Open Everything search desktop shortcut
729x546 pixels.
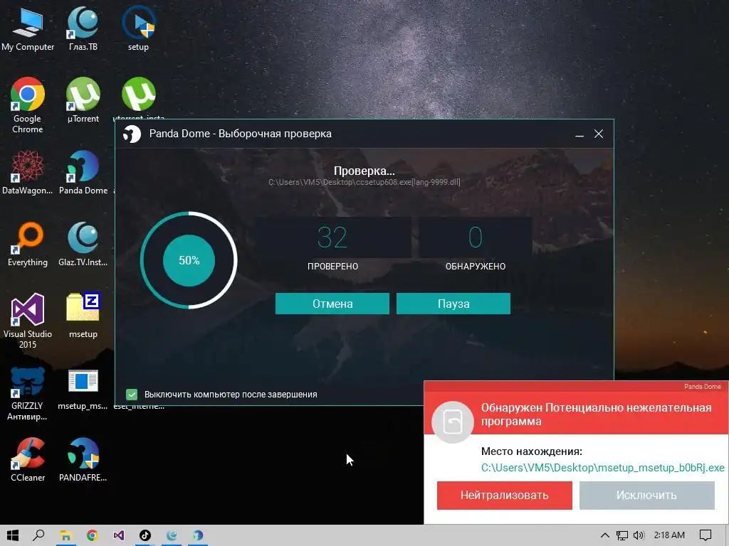(x=28, y=245)
